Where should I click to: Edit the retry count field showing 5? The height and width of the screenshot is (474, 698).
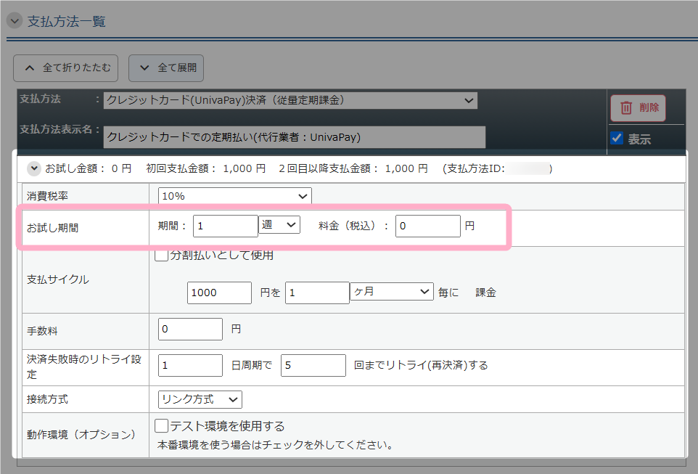tap(313, 365)
